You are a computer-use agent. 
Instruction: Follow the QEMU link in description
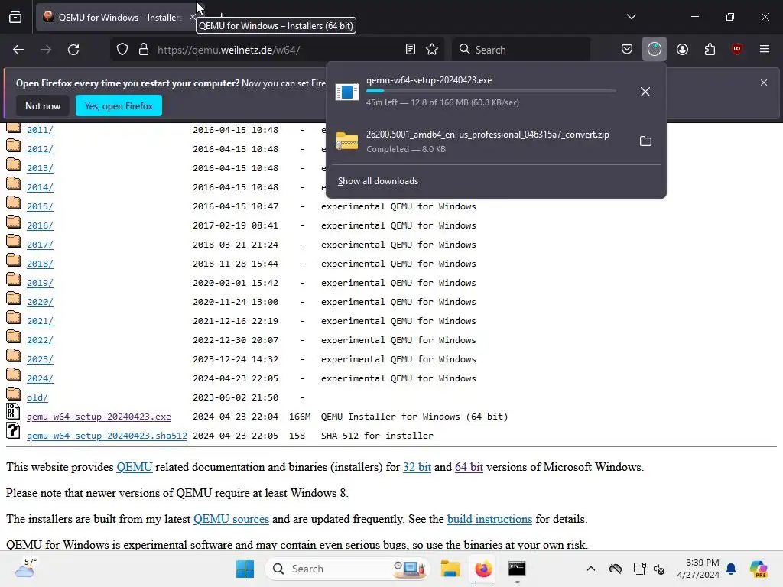135,467
